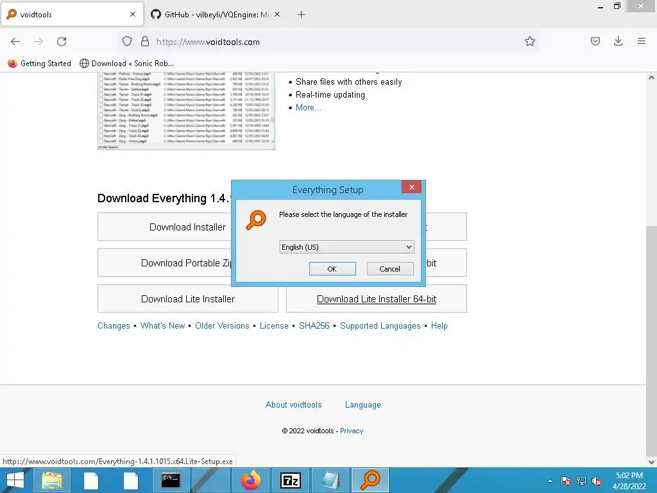Click the Action Center flag tray icon
This screenshot has width=657, height=493.
click(x=565, y=481)
